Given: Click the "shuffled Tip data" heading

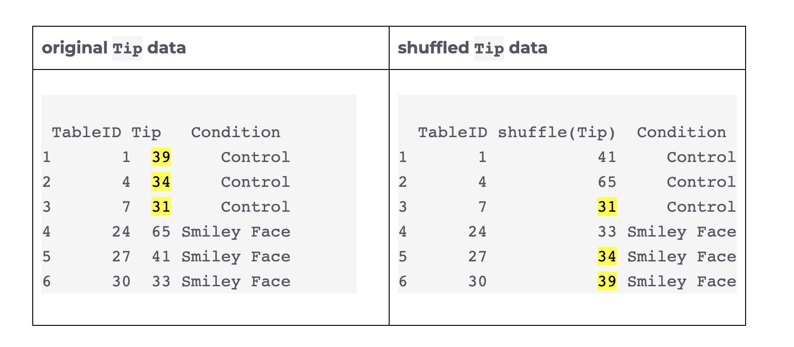Looking at the screenshot, I should click(x=472, y=48).
